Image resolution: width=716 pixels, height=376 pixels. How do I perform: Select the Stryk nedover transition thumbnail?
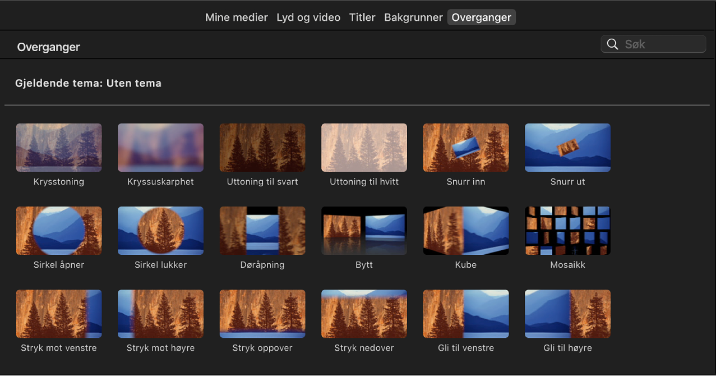click(x=364, y=314)
